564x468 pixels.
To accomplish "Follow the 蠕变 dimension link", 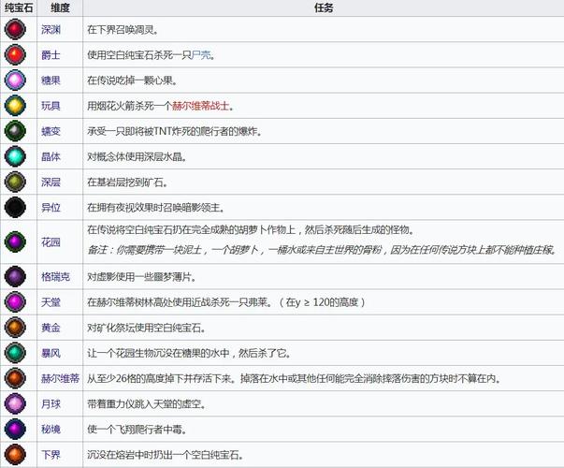I will click(x=51, y=131).
